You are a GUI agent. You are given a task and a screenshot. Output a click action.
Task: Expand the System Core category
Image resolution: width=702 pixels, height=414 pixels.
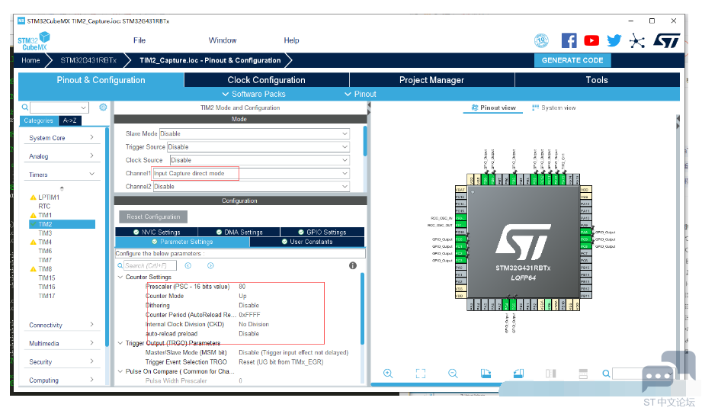62,137
